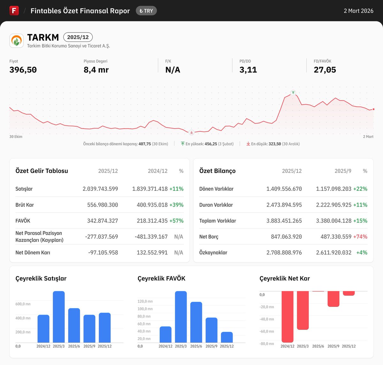Click the Özet Gelir Tablosu heading

[x=42, y=171]
